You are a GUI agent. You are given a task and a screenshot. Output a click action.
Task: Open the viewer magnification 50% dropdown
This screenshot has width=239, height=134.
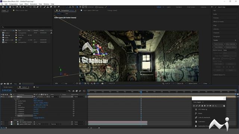[59, 83]
